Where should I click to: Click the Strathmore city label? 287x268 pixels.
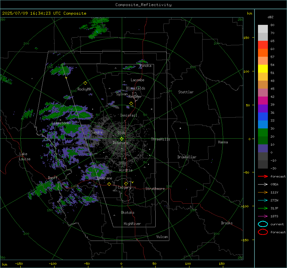tap(155, 189)
